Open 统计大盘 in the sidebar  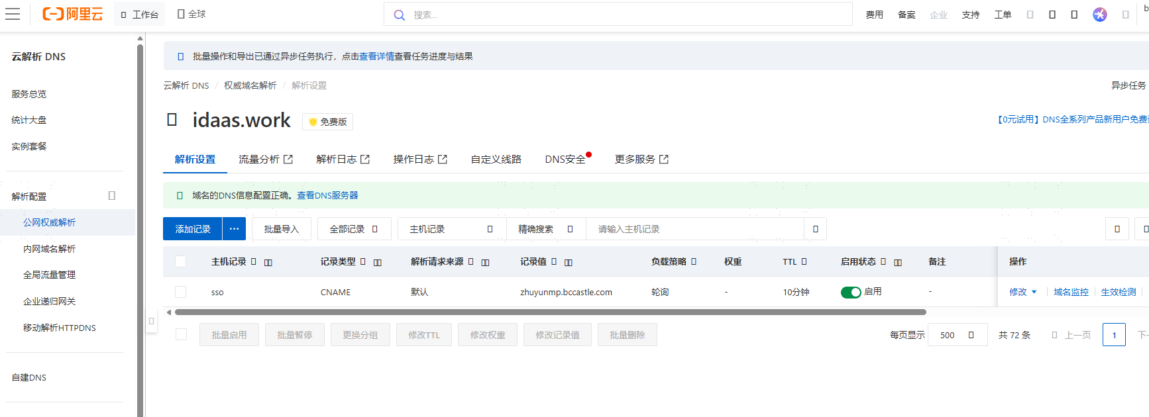pos(29,120)
